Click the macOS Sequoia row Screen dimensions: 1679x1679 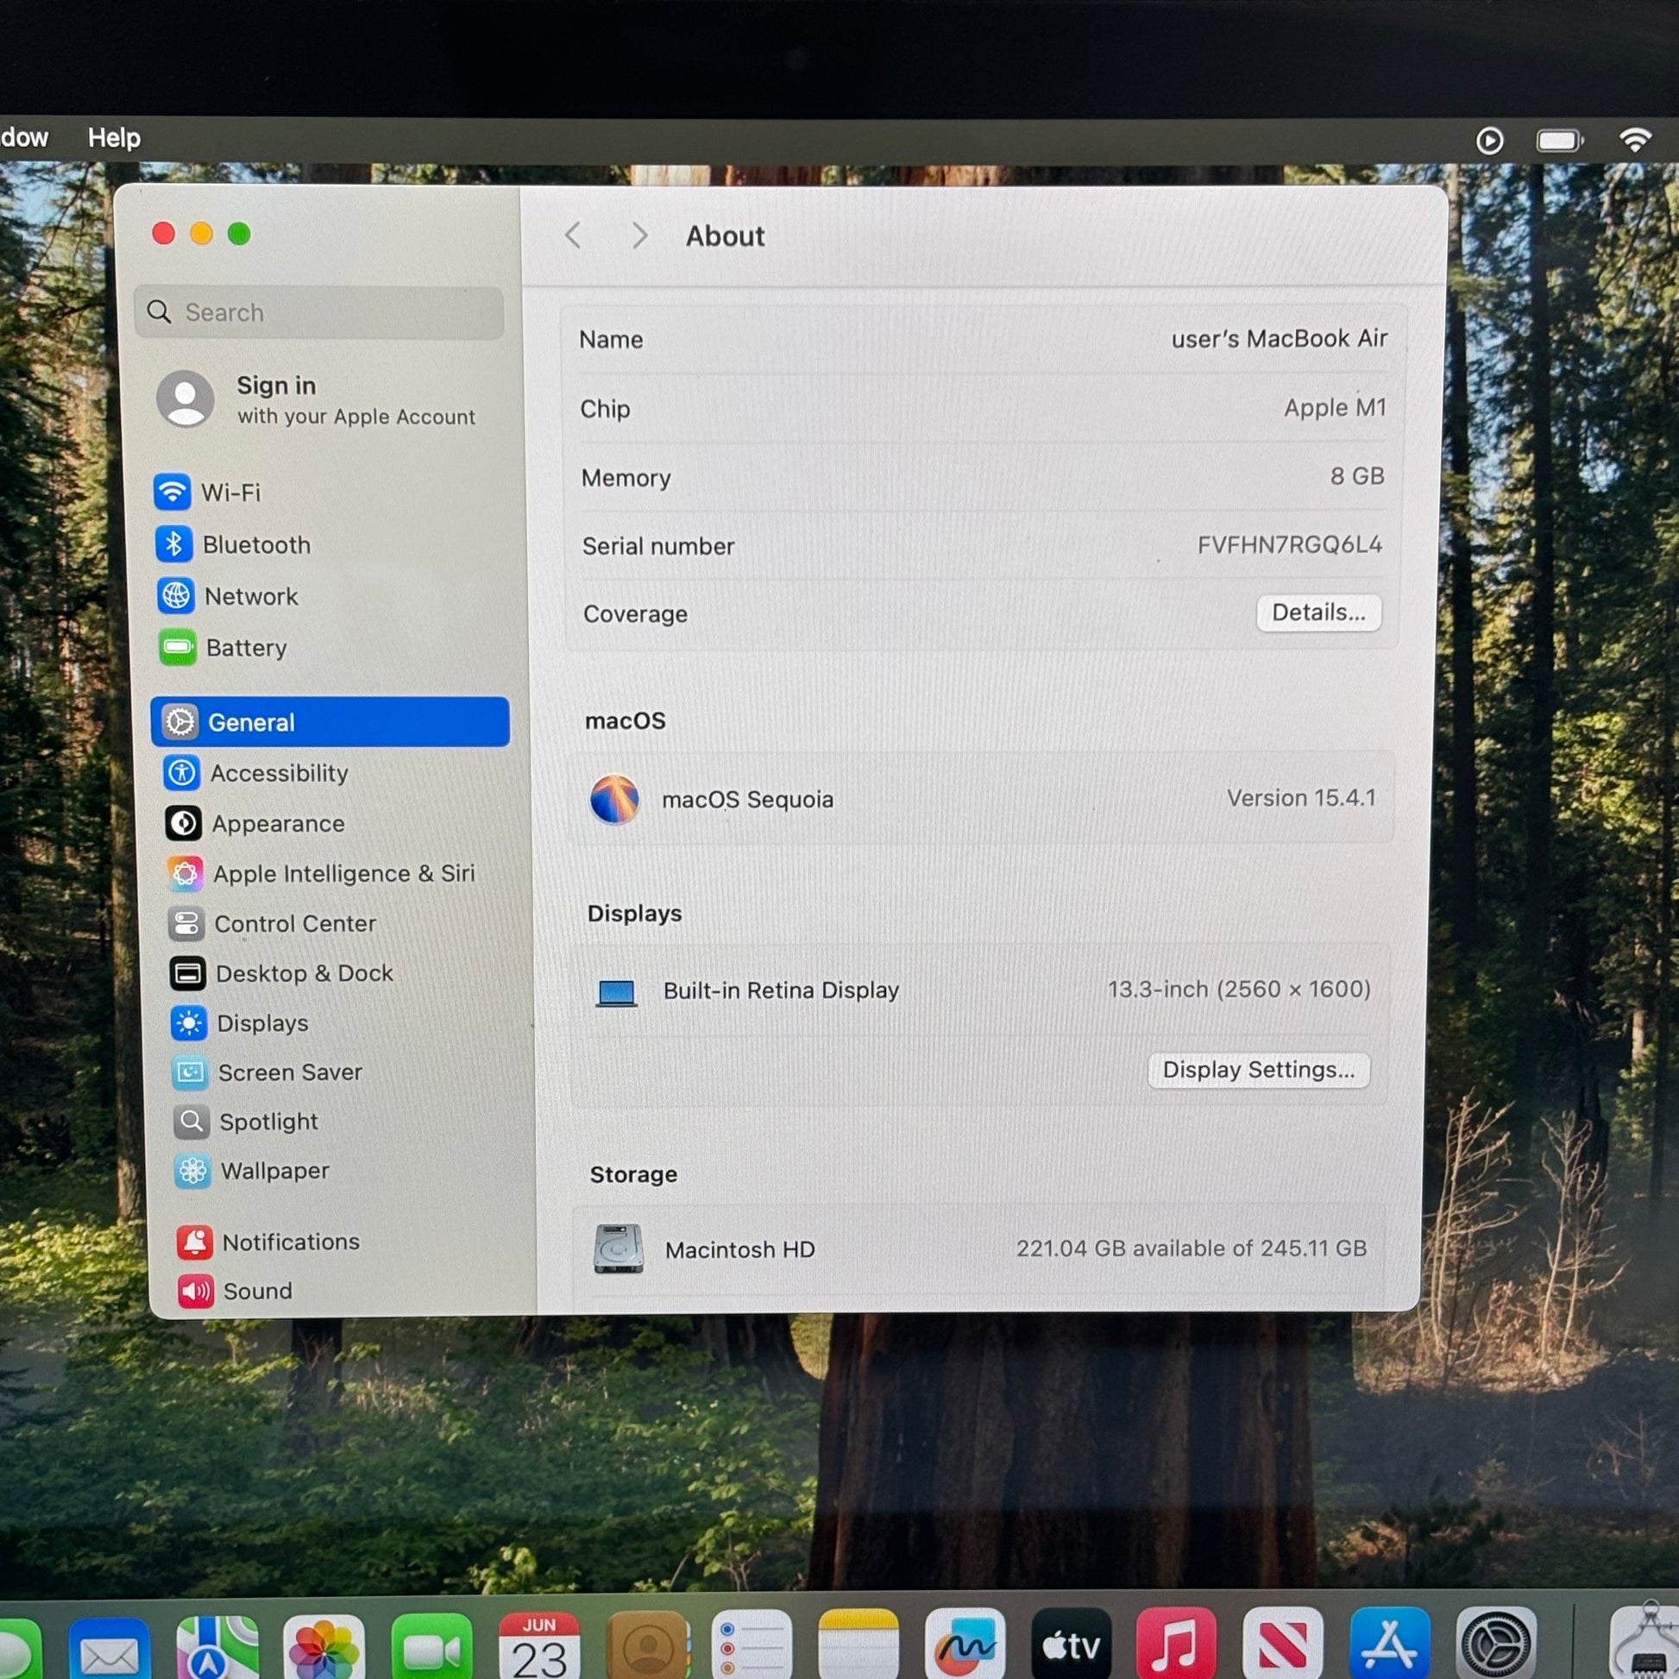coord(981,799)
